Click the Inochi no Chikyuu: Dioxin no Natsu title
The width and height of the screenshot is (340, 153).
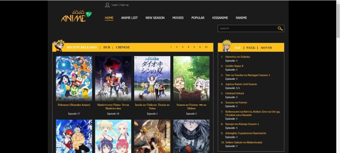(x=152, y=107)
